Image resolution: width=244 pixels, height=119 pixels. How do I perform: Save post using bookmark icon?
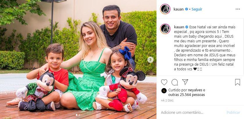pos(238,82)
